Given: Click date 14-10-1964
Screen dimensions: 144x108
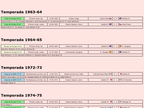Looking at the screenshot, I should coord(53,52).
